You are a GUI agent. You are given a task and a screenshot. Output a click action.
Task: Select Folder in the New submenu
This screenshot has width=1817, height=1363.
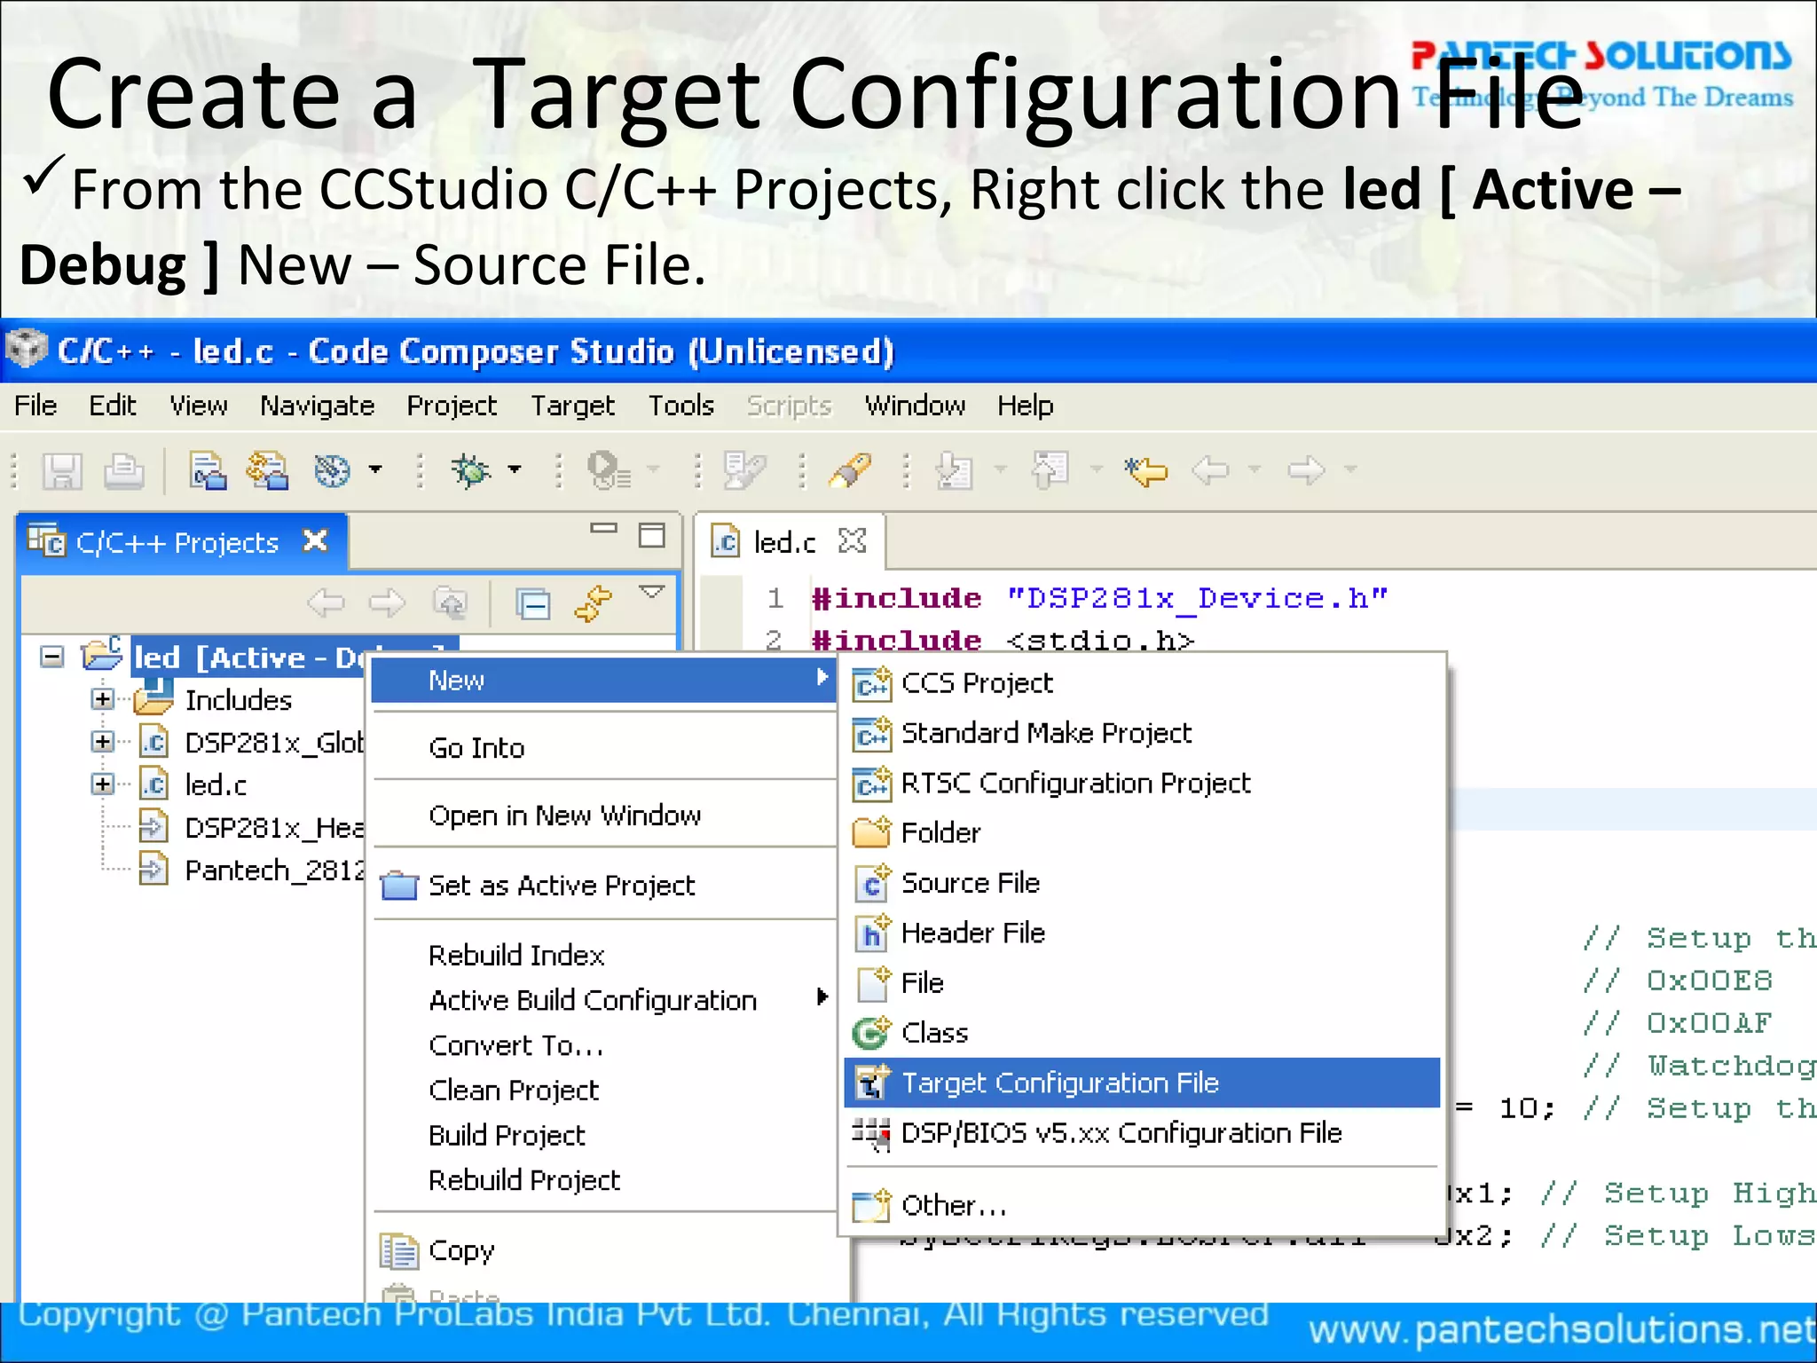coord(1142,833)
